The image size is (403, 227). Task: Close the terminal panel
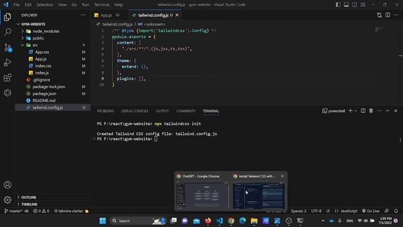[395, 111]
